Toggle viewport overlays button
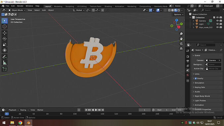 (x=158, y=10)
